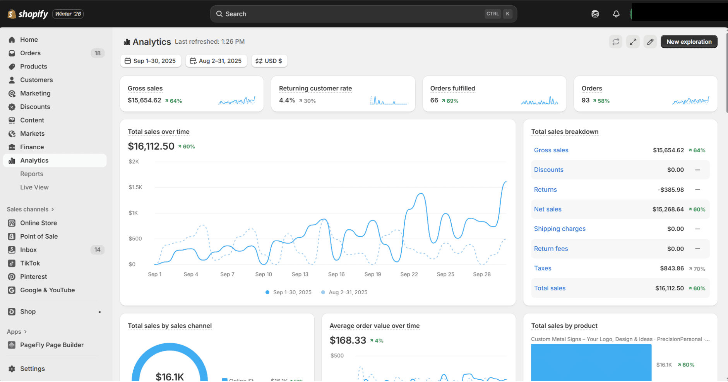
Task: Open Live View in sidebar
Action: (x=34, y=188)
